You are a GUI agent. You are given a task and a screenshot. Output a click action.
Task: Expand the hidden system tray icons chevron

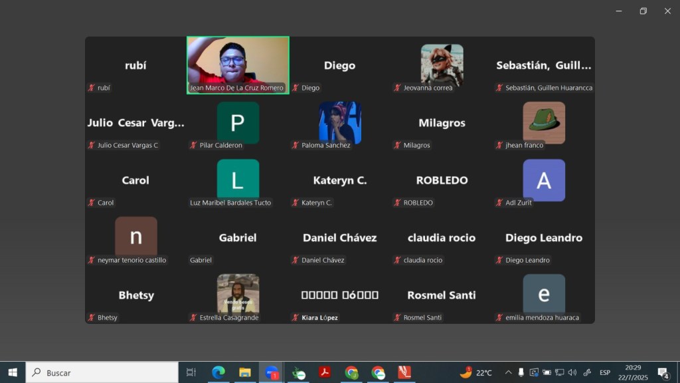pyautogui.click(x=508, y=373)
